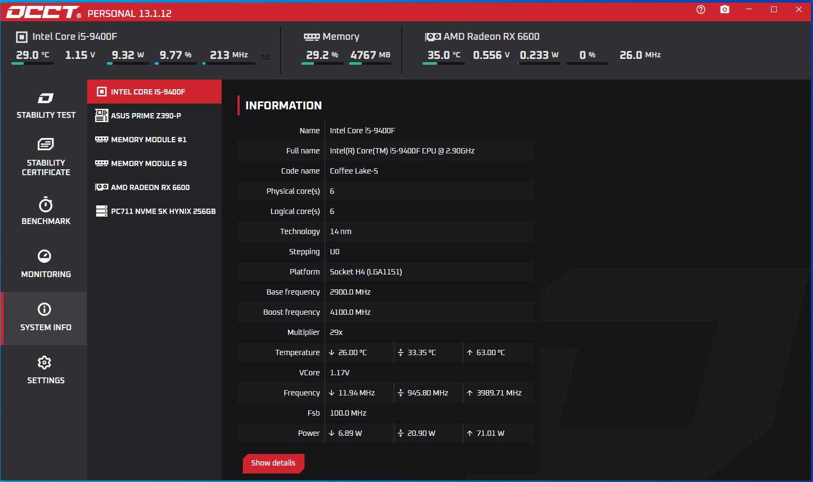Image resolution: width=813 pixels, height=482 pixels.
Task: Select Intel Core i5-9400F device tab
Action: (154, 92)
